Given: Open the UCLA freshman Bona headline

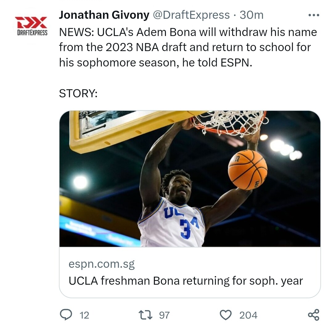Looking at the screenshot, I should 186,281.
